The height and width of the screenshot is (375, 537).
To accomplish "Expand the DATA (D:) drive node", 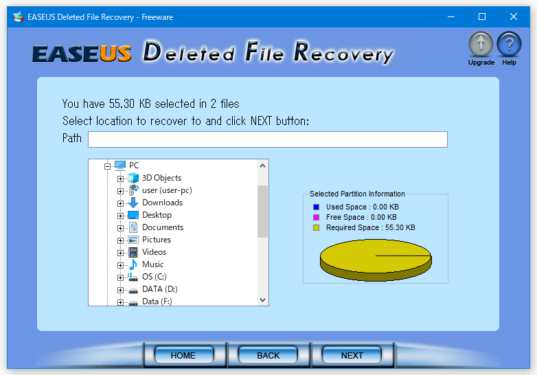I will coord(120,290).
